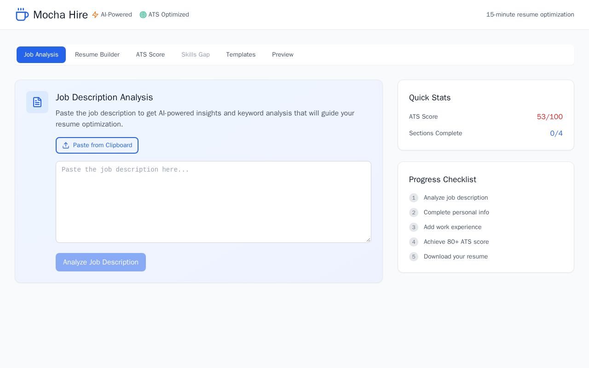Screen dimensions: 589x368
Task: Click the ATS Score label in Quick Stats
Action: pos(423,117)
